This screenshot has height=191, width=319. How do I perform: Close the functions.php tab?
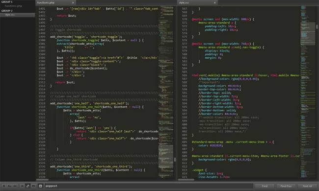click(73, 2)
